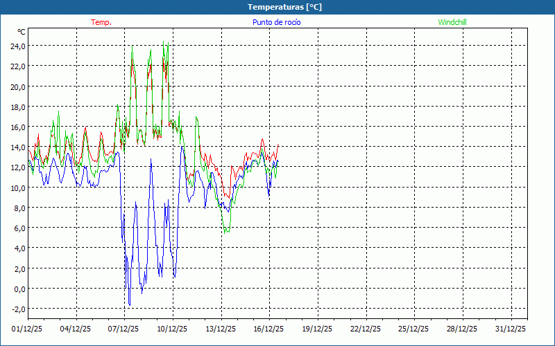Click the 10,0 y-axis label
This screenshot has width=555, height=346.
17,188
